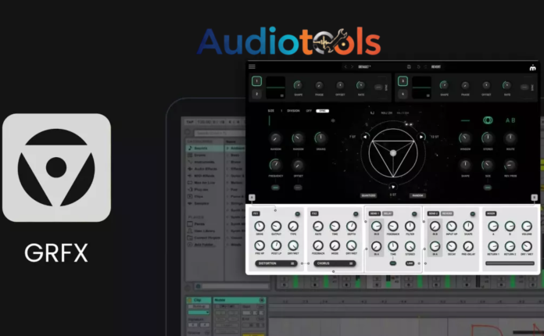Viewport: 544px width, 336px height.
Task: Click the save preset icon
Action: [408, 66]
